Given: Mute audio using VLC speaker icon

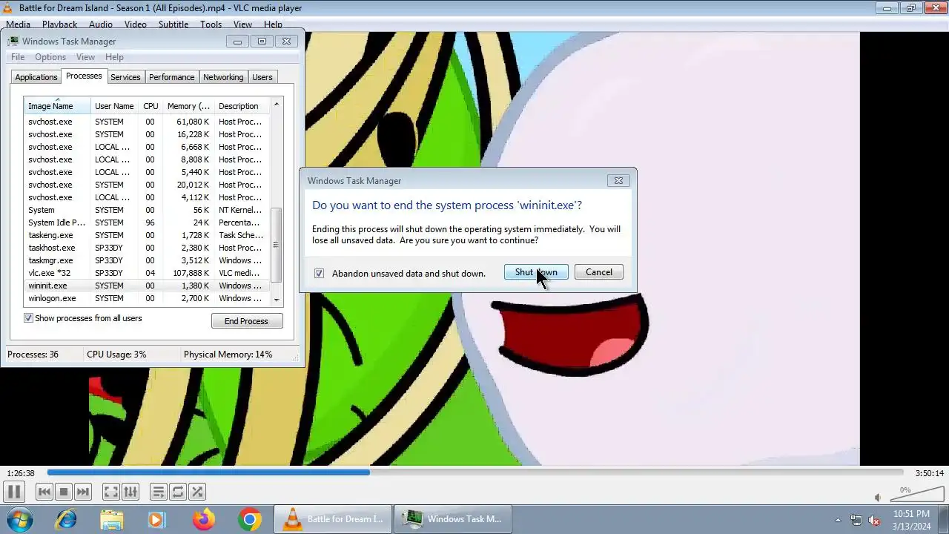Looking at the screenshot, I should coord(878,498).
